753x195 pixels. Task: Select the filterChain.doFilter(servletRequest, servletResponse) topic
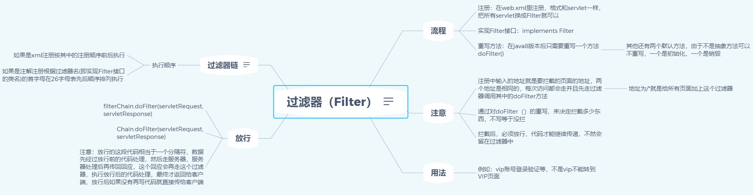pyautogui.click(x=153, y=110)
